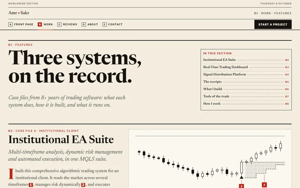The width and height of the screenshot is (300, 188).
Task: Click the B8 page marker
Action: click(287, 104)
